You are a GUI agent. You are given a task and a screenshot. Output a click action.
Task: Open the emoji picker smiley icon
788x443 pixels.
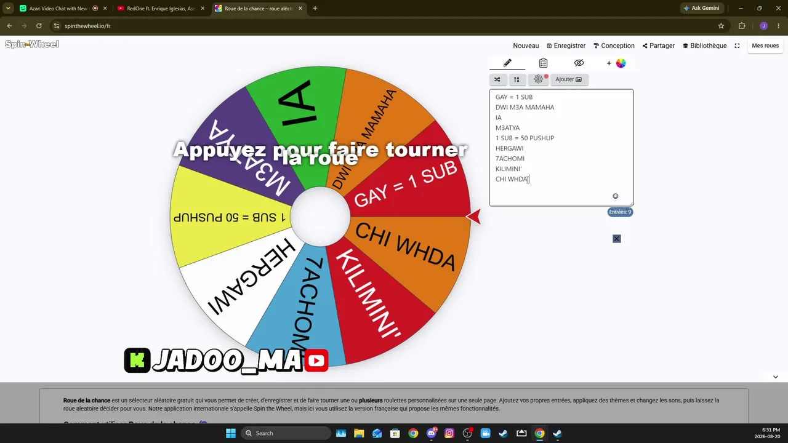[615, 196]
